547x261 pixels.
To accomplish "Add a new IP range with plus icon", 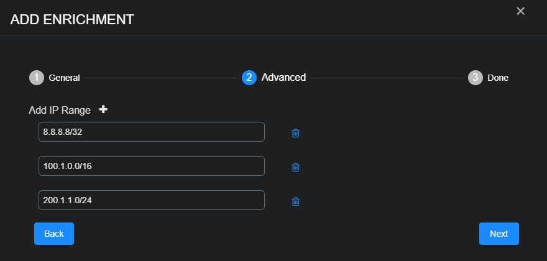I will point(103,109).
